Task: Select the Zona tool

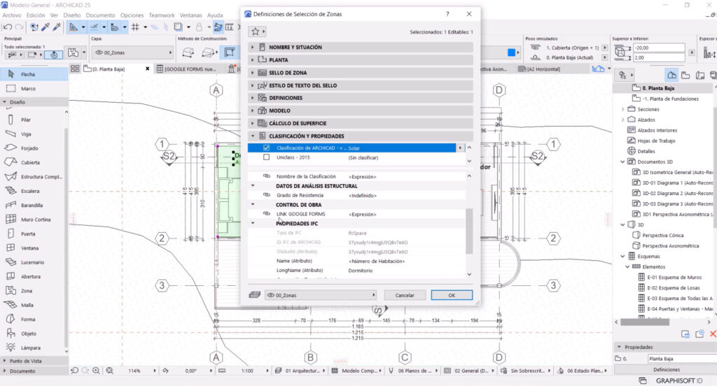Action: coord(26,290)
